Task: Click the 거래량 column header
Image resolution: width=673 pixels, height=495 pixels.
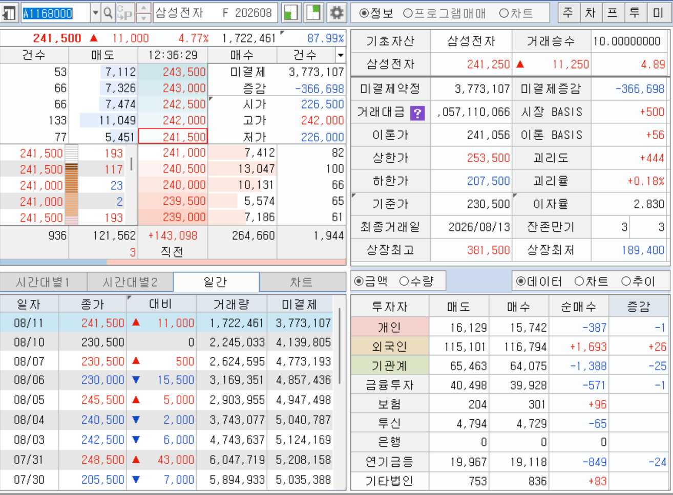Action: (x=232, y=305)
